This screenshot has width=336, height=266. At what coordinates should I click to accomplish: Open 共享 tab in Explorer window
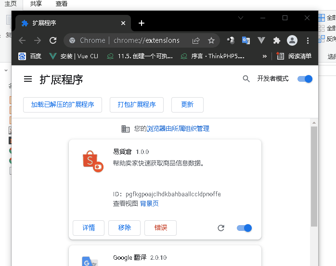36,4
